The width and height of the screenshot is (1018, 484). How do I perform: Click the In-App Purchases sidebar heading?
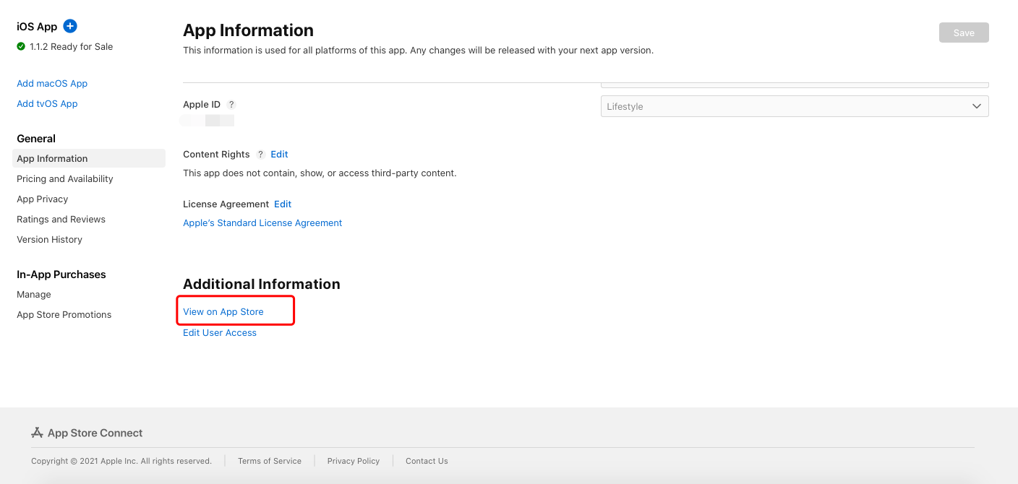point(61,274)
